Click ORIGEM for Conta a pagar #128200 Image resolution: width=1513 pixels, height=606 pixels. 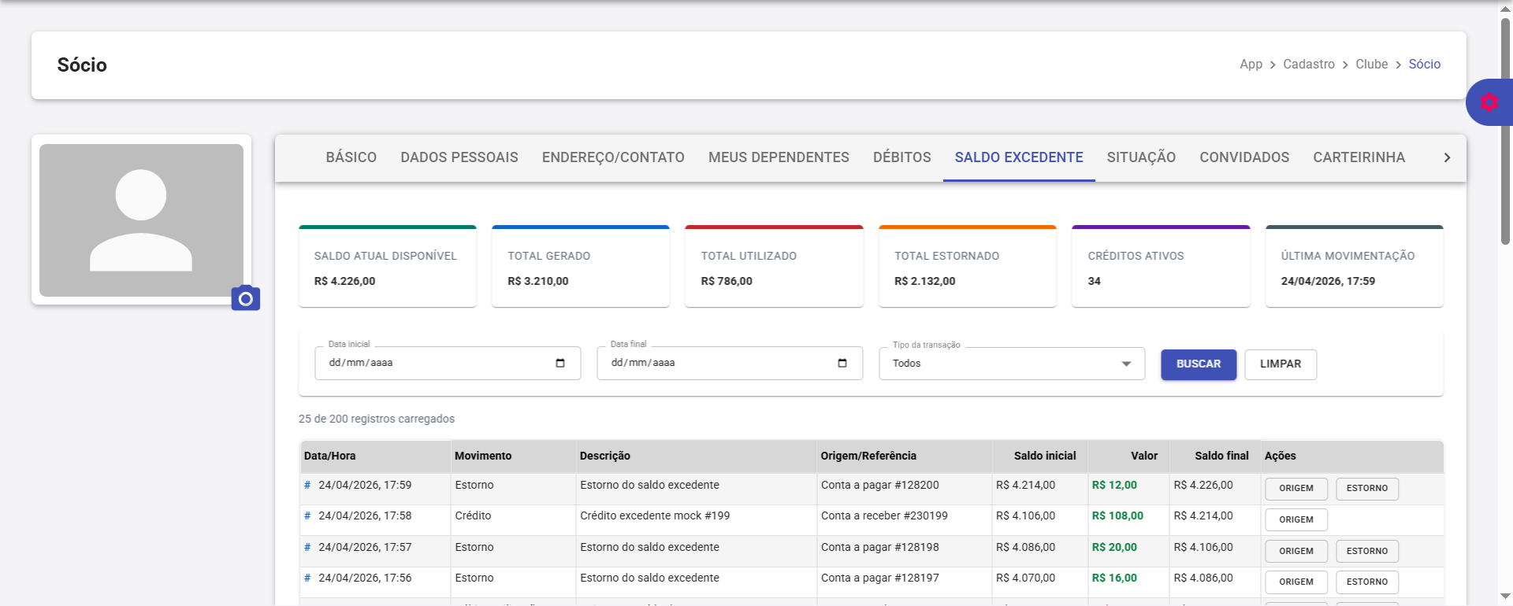(1296, 489)
